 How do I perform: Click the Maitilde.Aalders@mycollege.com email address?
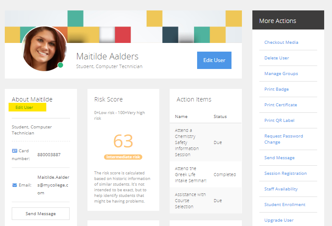(x=54, y=185)
